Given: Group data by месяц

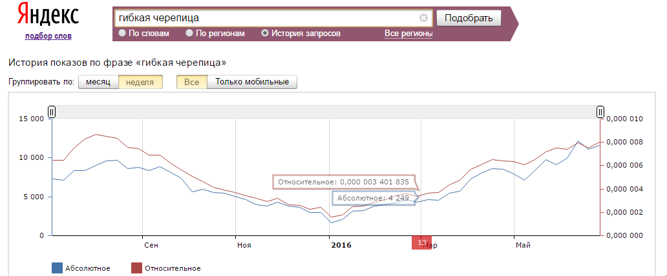Looking at the screenshot, I should click(98, 82).
